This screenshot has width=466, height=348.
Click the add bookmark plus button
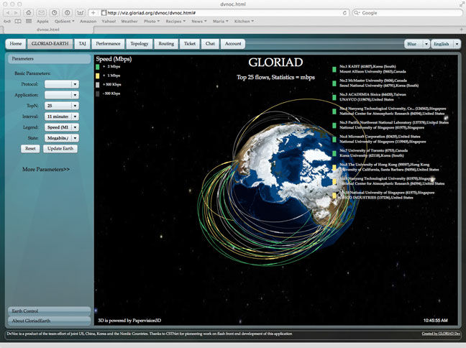[93, 13]
